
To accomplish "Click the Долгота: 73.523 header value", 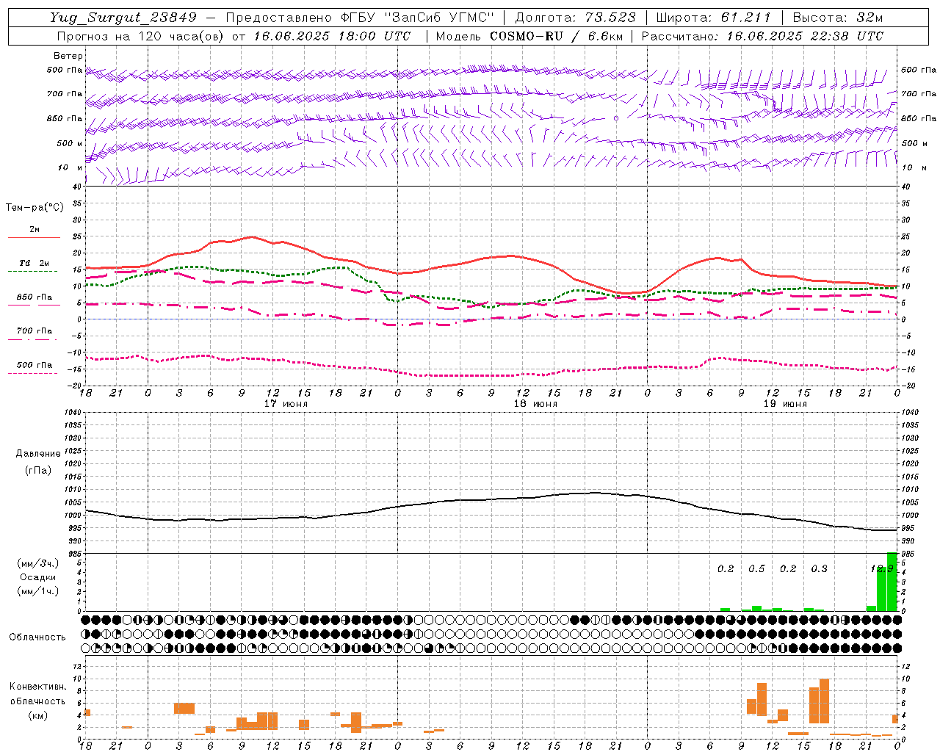I will (575, 18).
